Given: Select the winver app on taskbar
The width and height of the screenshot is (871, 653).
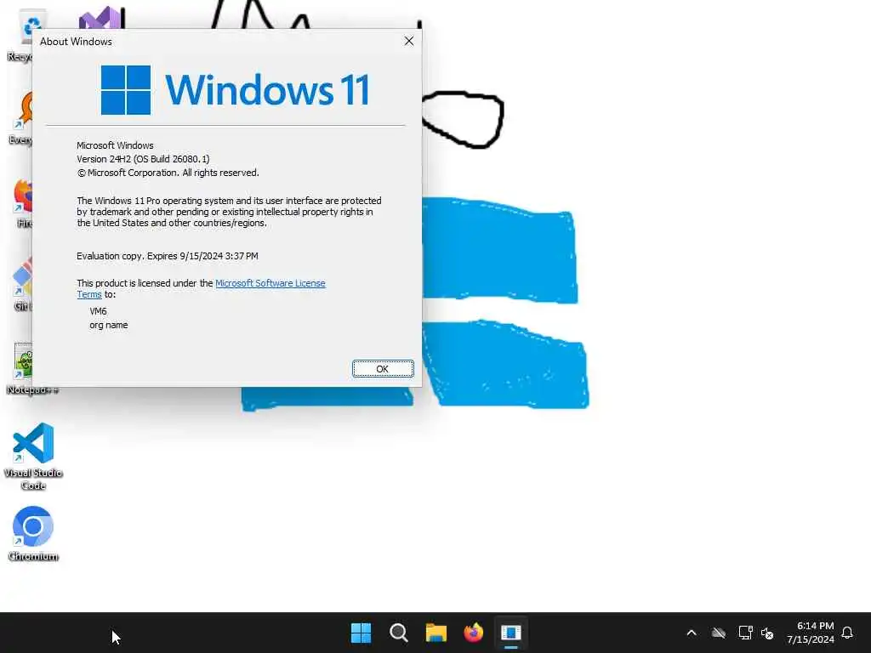Looking at the screenshot, I should click(x=511, y=633).
